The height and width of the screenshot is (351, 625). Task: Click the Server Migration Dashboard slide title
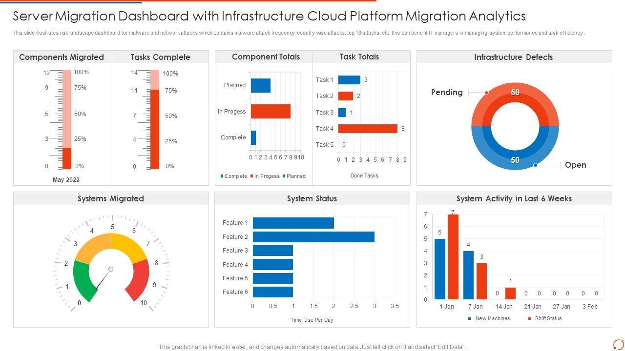[x=269, y=16]
